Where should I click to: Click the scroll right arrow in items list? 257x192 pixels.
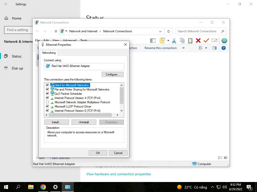point(117,115)
